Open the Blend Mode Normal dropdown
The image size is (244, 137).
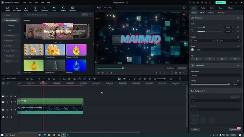[x=215, y=75]
